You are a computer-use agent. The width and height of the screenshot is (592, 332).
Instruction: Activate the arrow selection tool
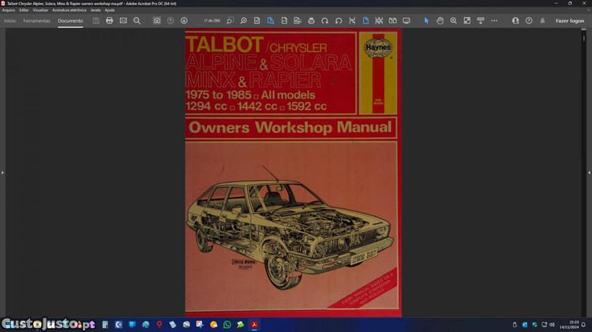click(x=426, y=21)
